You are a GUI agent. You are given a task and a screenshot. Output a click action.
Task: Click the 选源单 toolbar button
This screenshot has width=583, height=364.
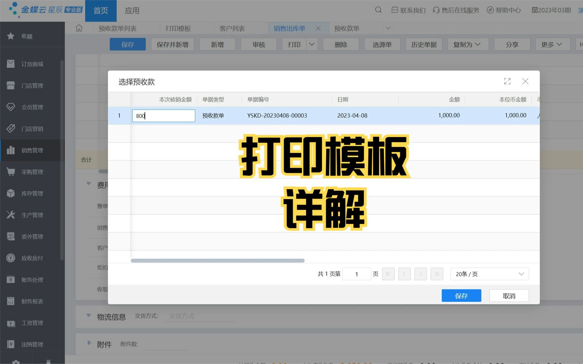(382, 44)
